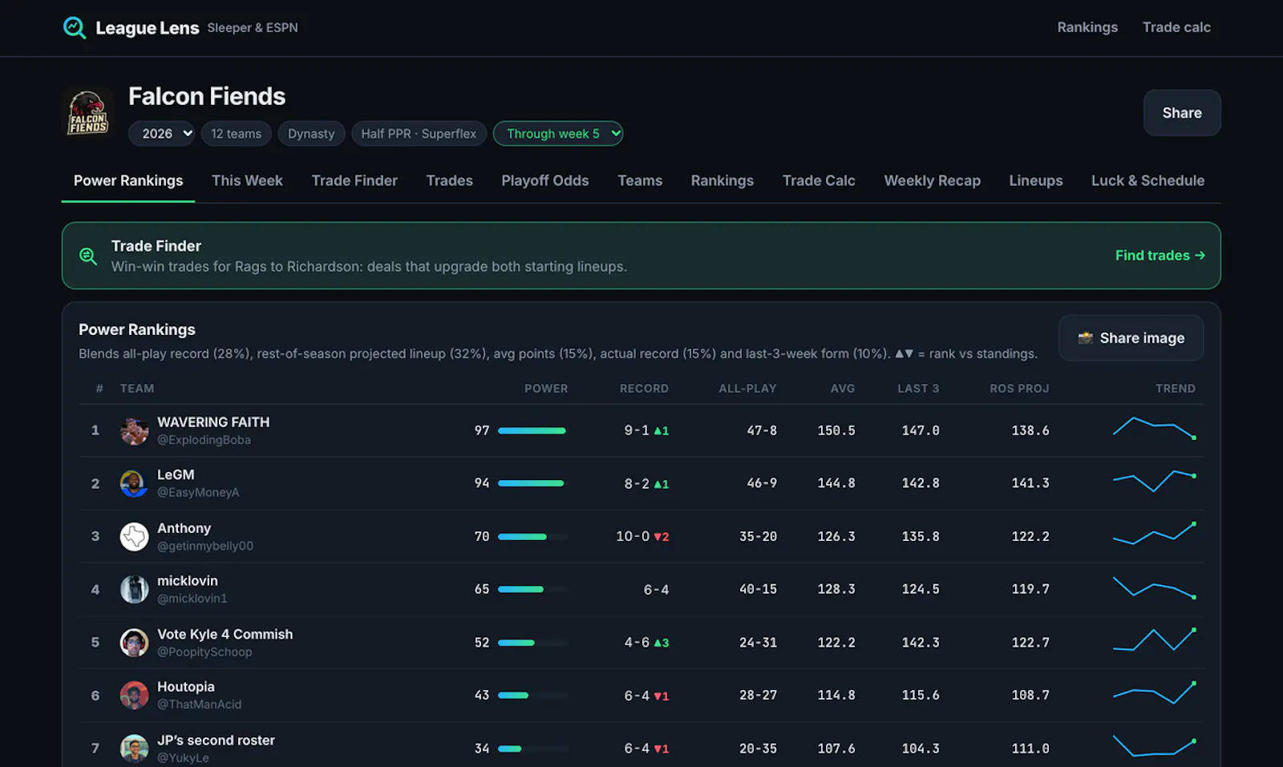
Task: Click the @EasyMoneyA handle
Action: click(x=198, y=493)
